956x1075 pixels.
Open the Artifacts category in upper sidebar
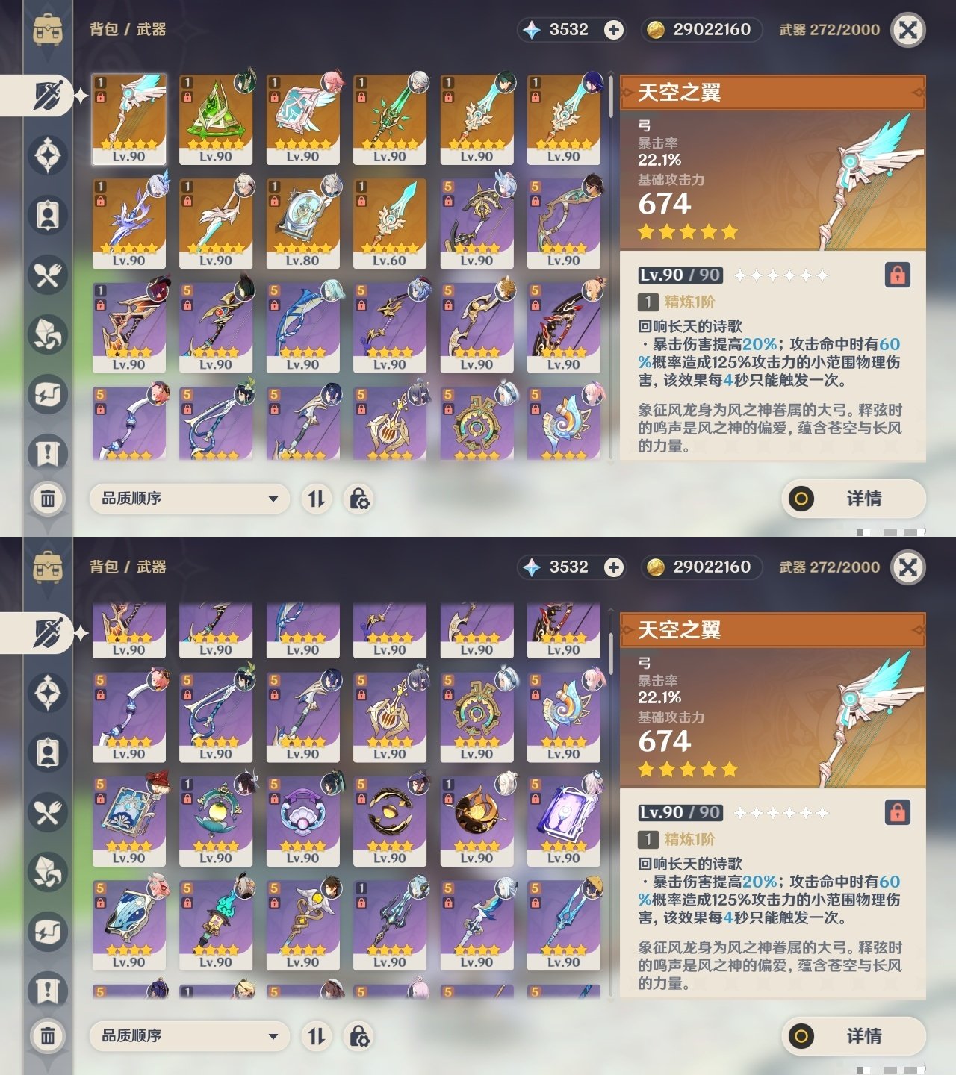48,155
